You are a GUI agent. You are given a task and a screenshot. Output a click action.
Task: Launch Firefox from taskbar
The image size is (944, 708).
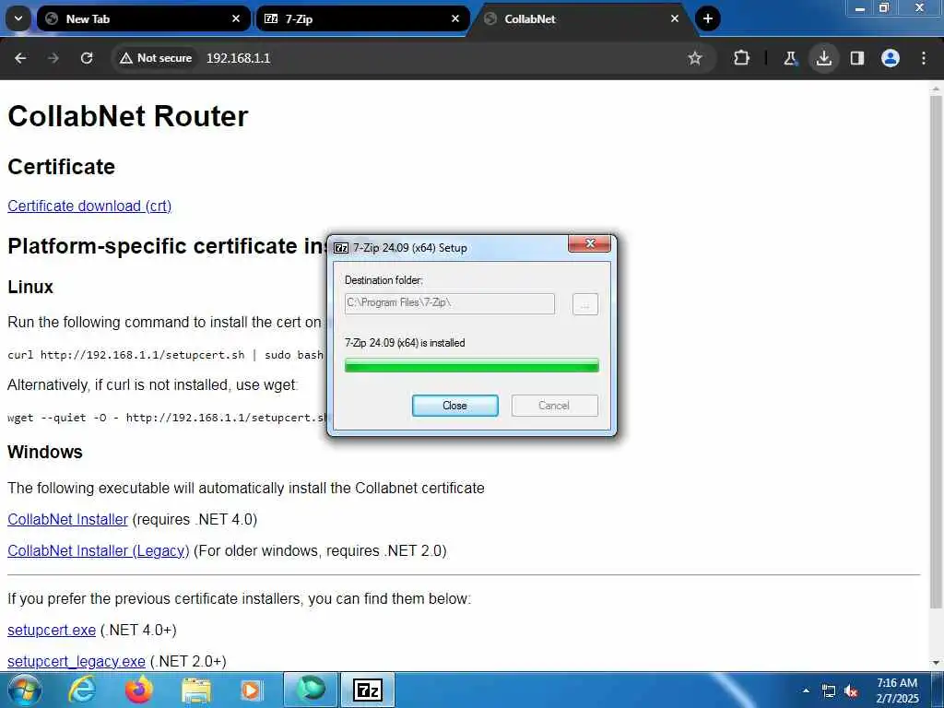click(x=139, y=690)
